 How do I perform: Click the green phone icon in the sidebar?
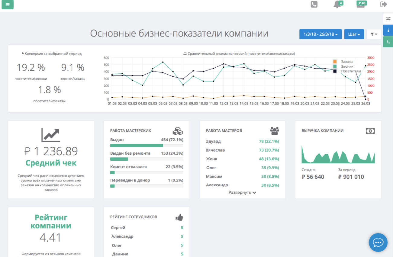[388, 41]
